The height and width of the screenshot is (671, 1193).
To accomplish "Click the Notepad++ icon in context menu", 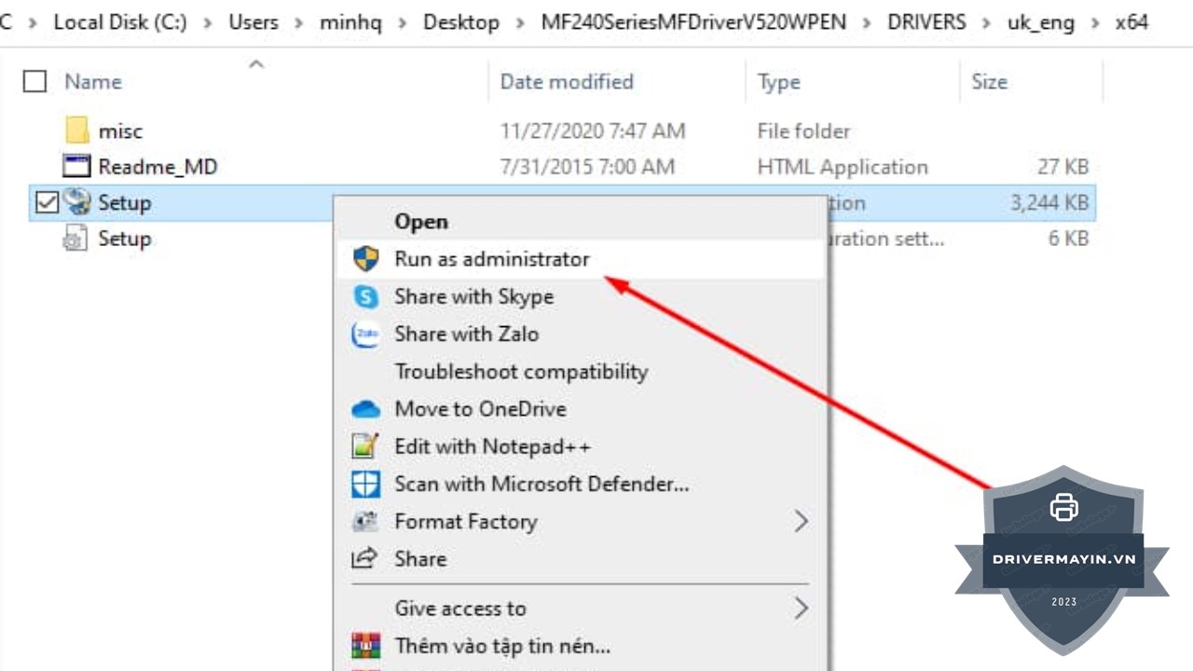I will point(365,446).
